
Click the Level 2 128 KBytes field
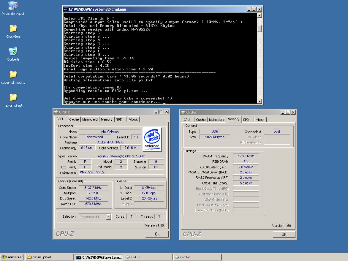pos(149,198)
